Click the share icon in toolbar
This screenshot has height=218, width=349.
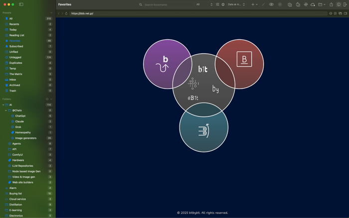pyautogui.click(x=331, y=4)
